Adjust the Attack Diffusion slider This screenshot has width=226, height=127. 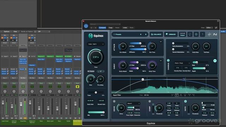point(138,49)
